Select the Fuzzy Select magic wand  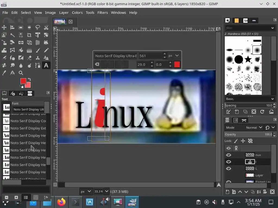point(12,35)
